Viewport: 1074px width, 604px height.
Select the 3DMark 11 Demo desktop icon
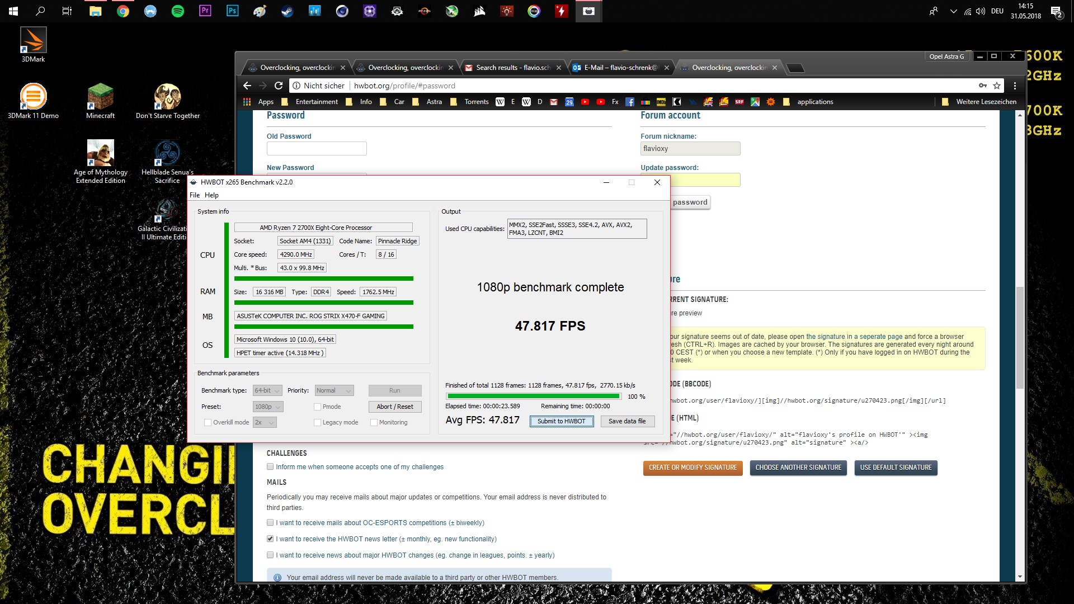pos(33,101)
